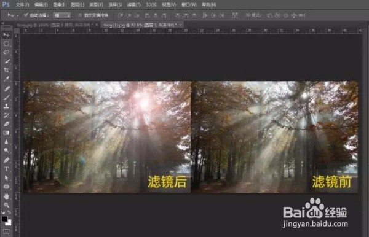Image resolution: width=369 pixels, height=237 pixels.
Task: Select the Horizontal Type tool
Action: [6, 169]
